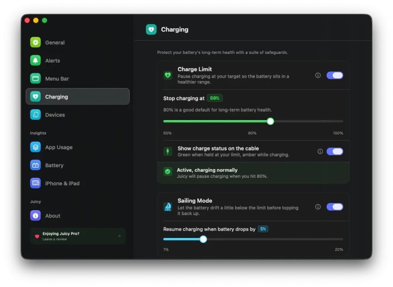Click the 50% slider label
Screen dimensions: 393x287
[x=167, y=133]
